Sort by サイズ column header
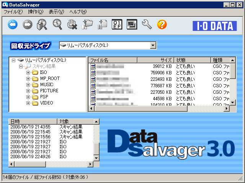Image resolution: width=245 pixels, height=183 pixels. [x=156, y=60]
